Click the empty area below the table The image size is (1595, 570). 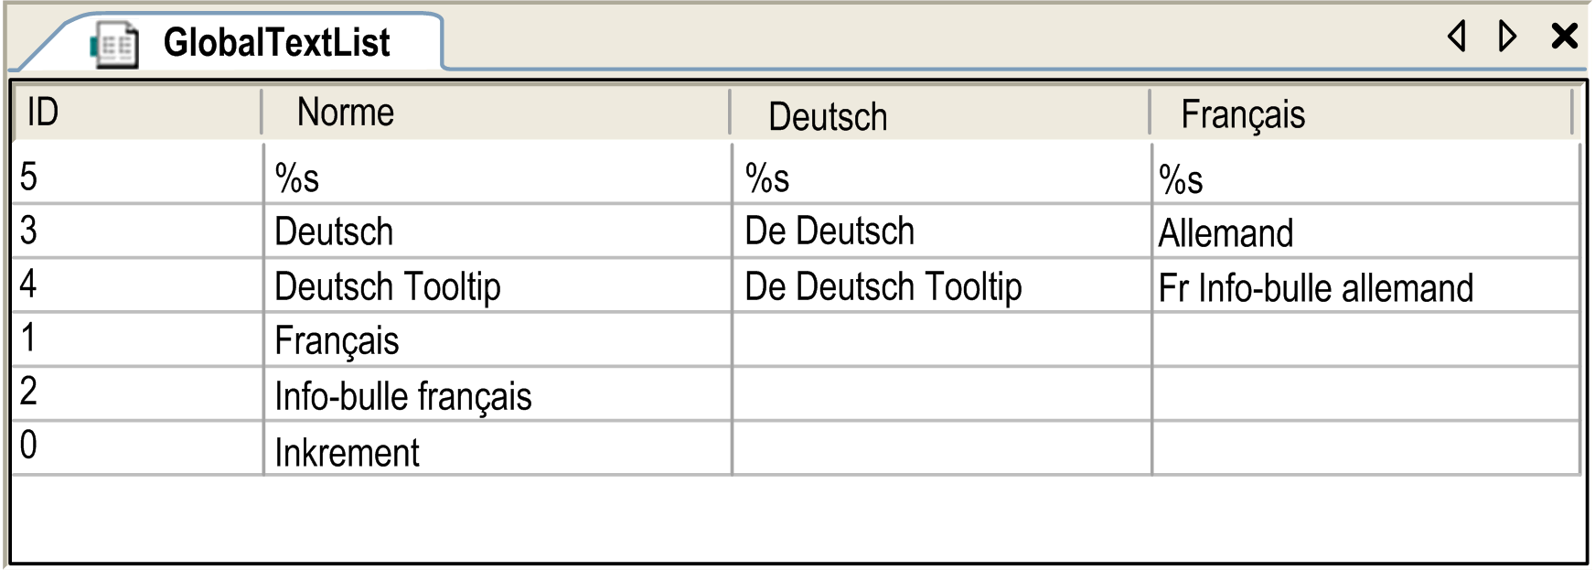[x=796, y=518]
